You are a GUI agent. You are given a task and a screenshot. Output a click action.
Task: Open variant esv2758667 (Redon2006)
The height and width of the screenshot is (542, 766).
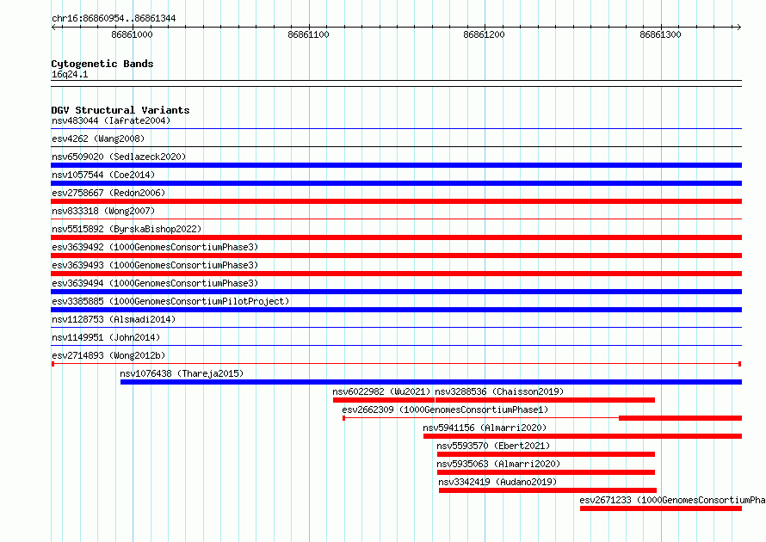pos(108,193)
